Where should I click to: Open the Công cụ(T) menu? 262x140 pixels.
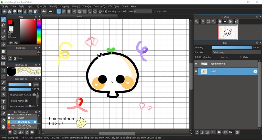tap(100, 6)
